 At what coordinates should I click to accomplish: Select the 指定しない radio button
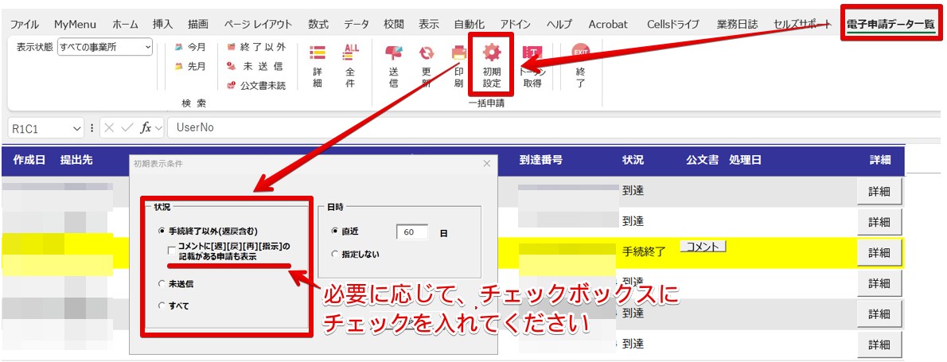(x=335, y=255)
